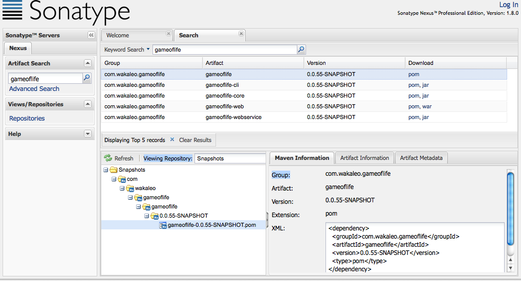
Task: Sort by the Artifact column header
Action: click(253, 63)
